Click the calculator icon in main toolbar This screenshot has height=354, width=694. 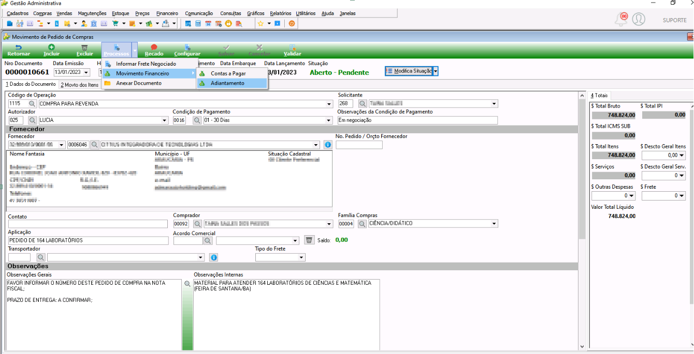[x=198, y=23]
